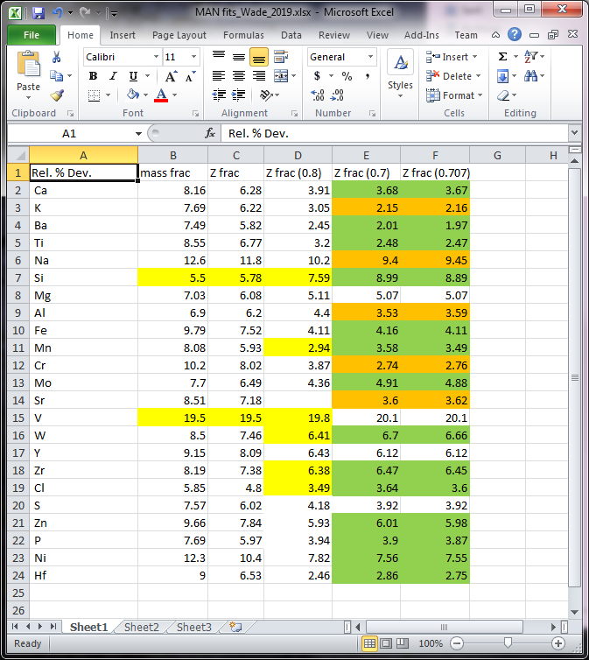Open the font name Calibri dropdown
Viewport: 589px width, 660px height.
[156, 57]
